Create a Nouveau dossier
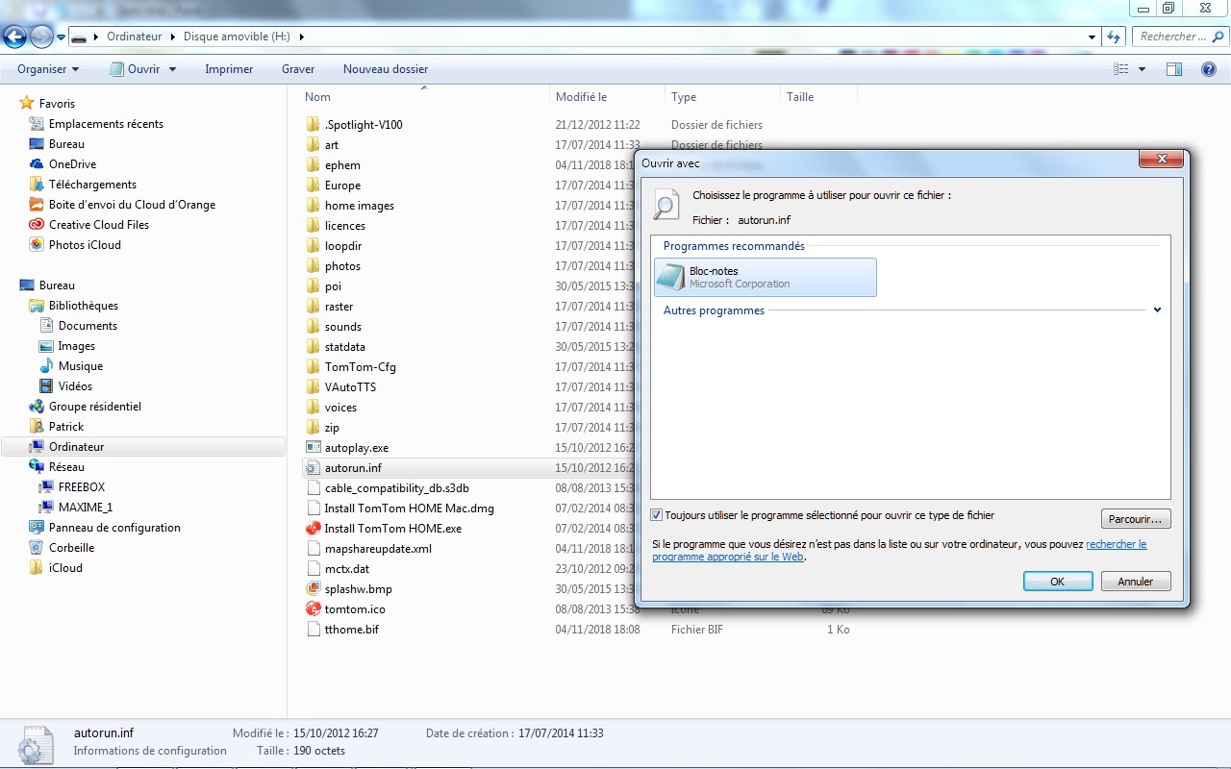 (x=386, y=69)
